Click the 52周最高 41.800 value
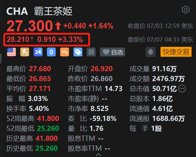This screenshot has width=196, height=157. [x=48, y=118]
